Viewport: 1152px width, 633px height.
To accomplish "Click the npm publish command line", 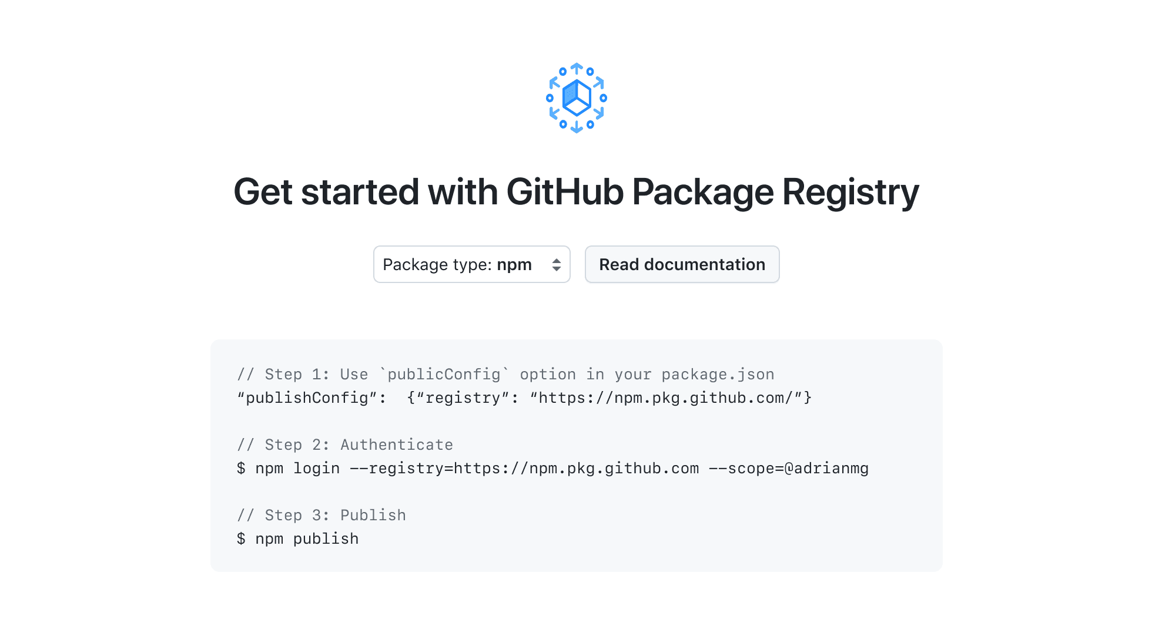I will [297, 538].
